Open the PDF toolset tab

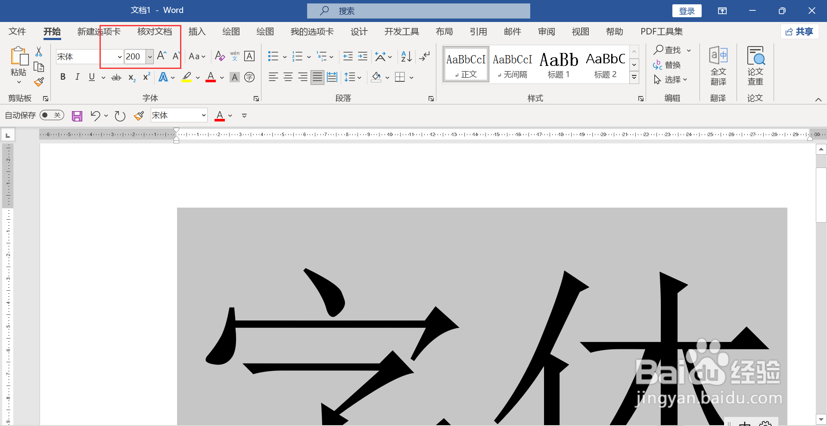(662, 31)
